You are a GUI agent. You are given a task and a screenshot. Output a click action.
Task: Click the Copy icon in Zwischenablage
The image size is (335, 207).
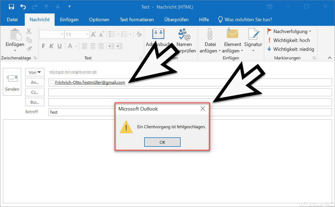[29, 40]
